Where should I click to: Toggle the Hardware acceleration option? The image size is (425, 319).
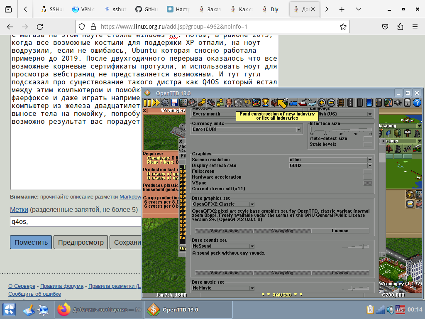pos(368,177)
